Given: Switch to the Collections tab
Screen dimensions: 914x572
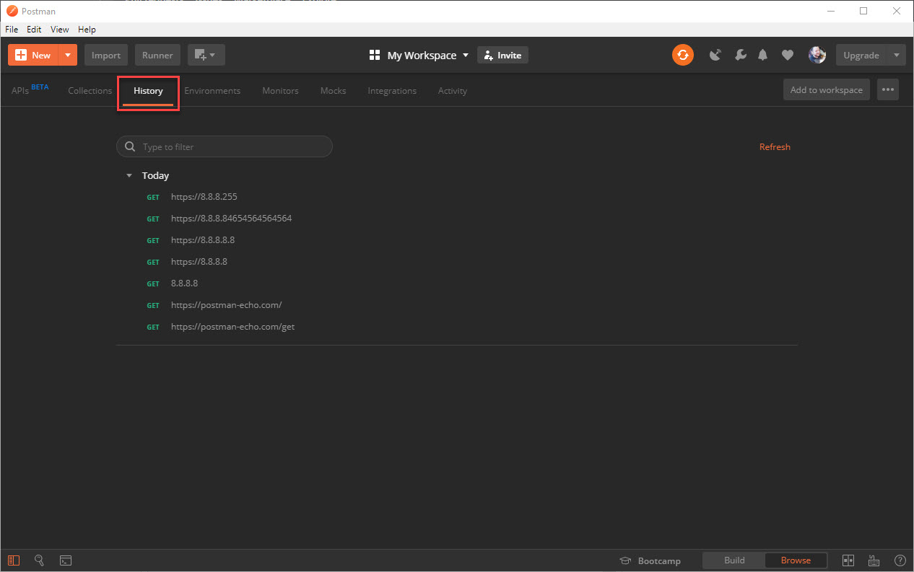Looking at the screenshot, I should (x=90, y=91).
